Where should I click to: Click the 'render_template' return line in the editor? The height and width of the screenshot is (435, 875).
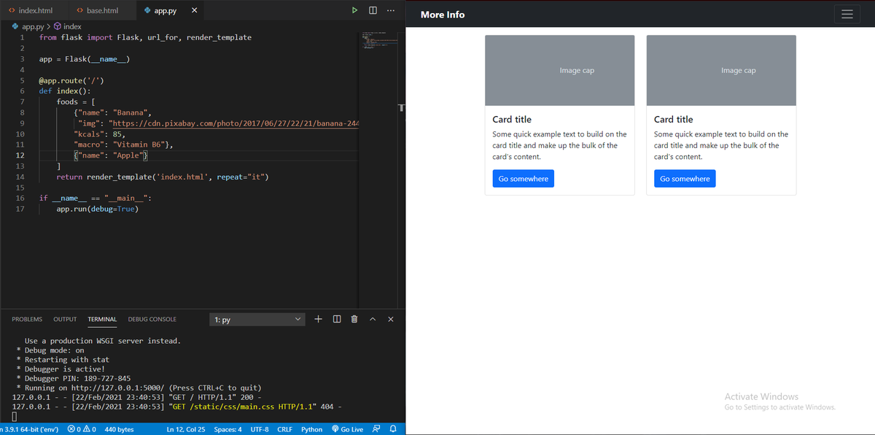pos(163,177)
